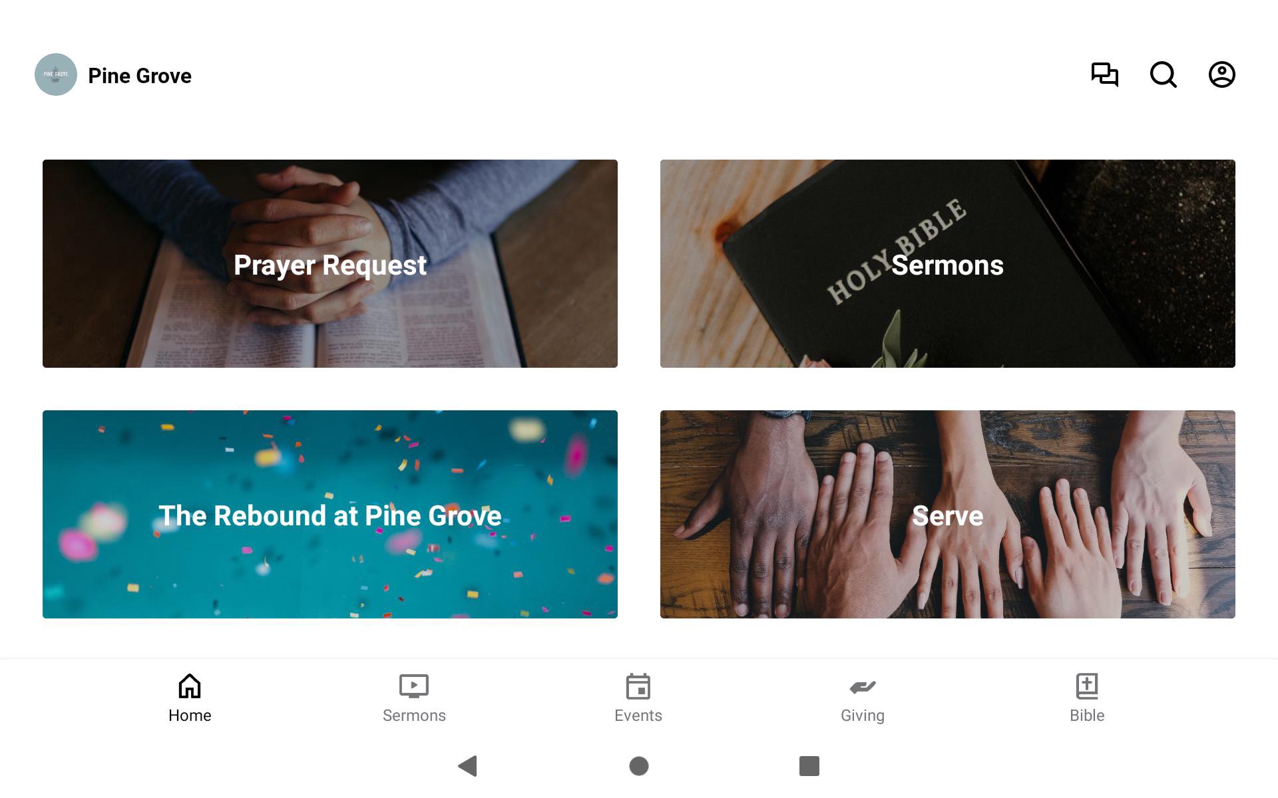
Task: Open the Serve card with hands
Action: coord(948,514)
